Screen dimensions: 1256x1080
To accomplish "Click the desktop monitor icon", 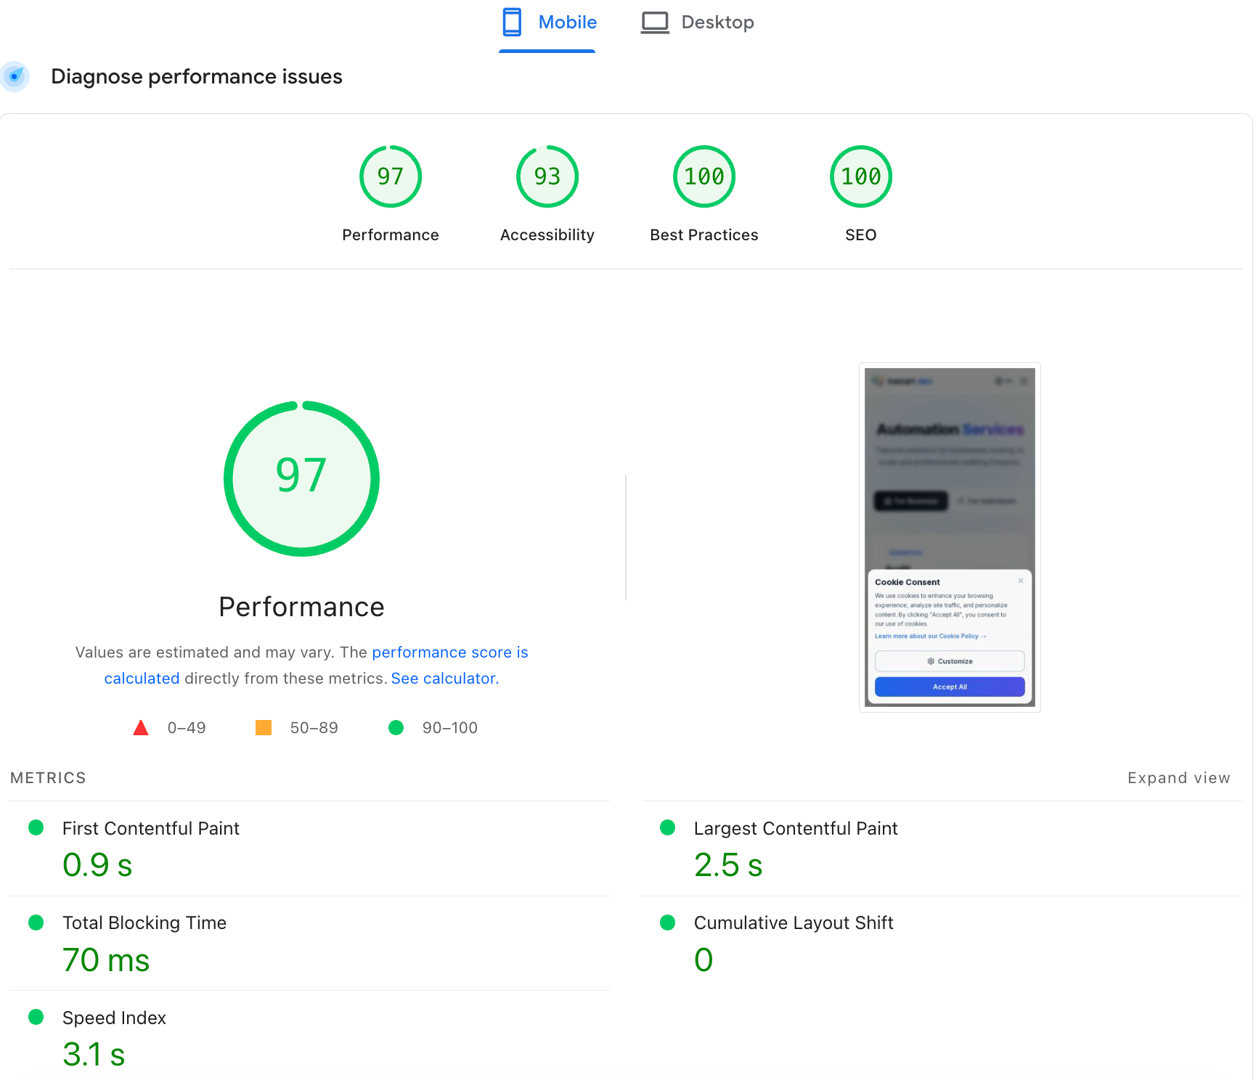I will pos(656,22).
